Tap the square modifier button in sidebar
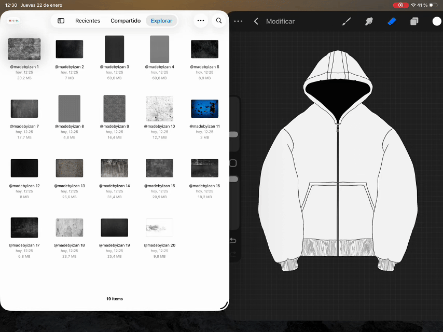Screen dimensions: 443x332 [x=233, y=163]
